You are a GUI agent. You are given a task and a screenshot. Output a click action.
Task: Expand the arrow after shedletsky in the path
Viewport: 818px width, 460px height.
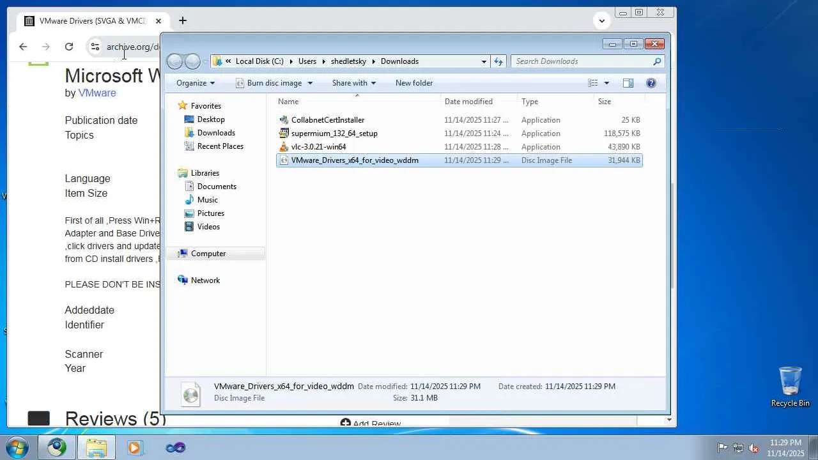point(373,61)
